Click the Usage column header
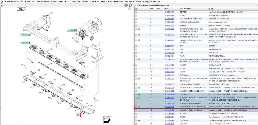 click(x=233, y=9)
